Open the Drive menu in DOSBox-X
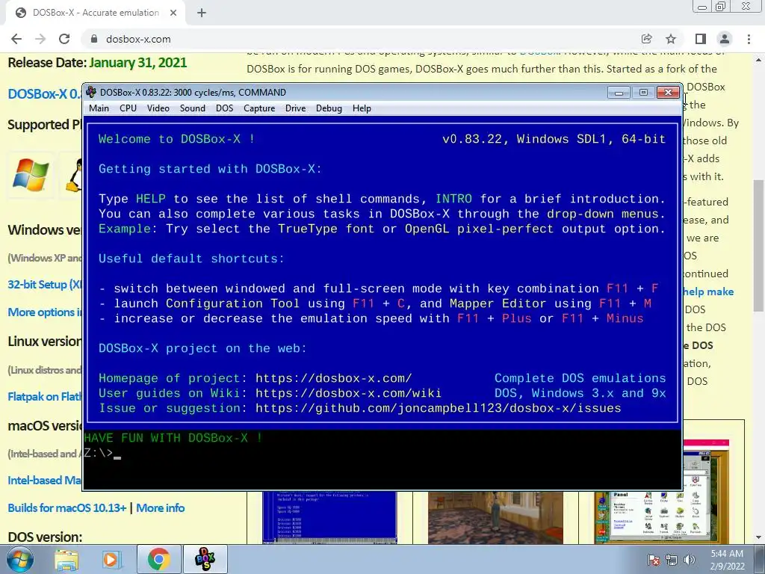Viewport: 765px width, 574px height. (295, 108)
